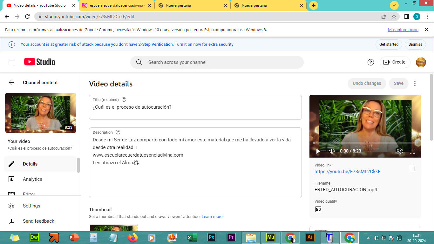Click the Title help question icon
This screenshot has width=434, height=244.
124,99
